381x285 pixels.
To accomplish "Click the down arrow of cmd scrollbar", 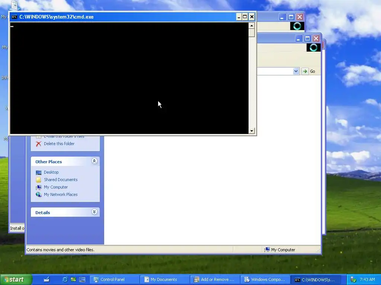I will (252, 131).
